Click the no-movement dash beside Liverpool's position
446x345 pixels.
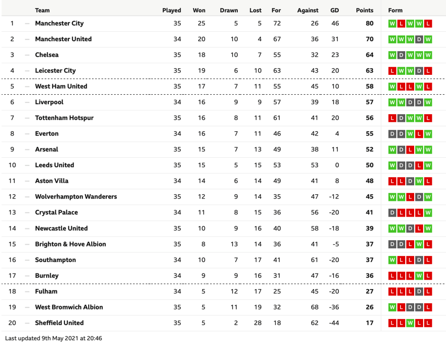point(27,102)
